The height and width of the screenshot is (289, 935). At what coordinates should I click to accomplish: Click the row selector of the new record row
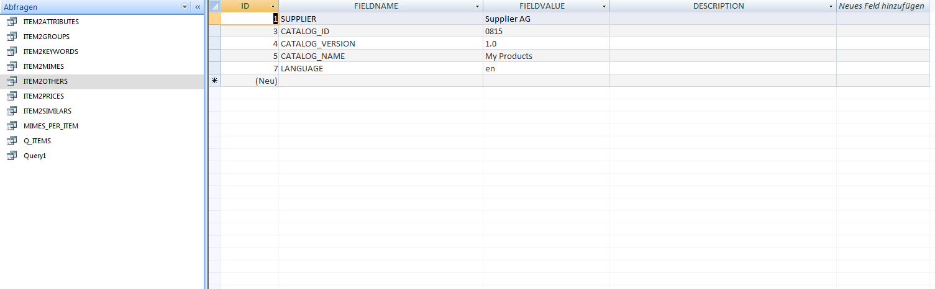pos(214,81)
